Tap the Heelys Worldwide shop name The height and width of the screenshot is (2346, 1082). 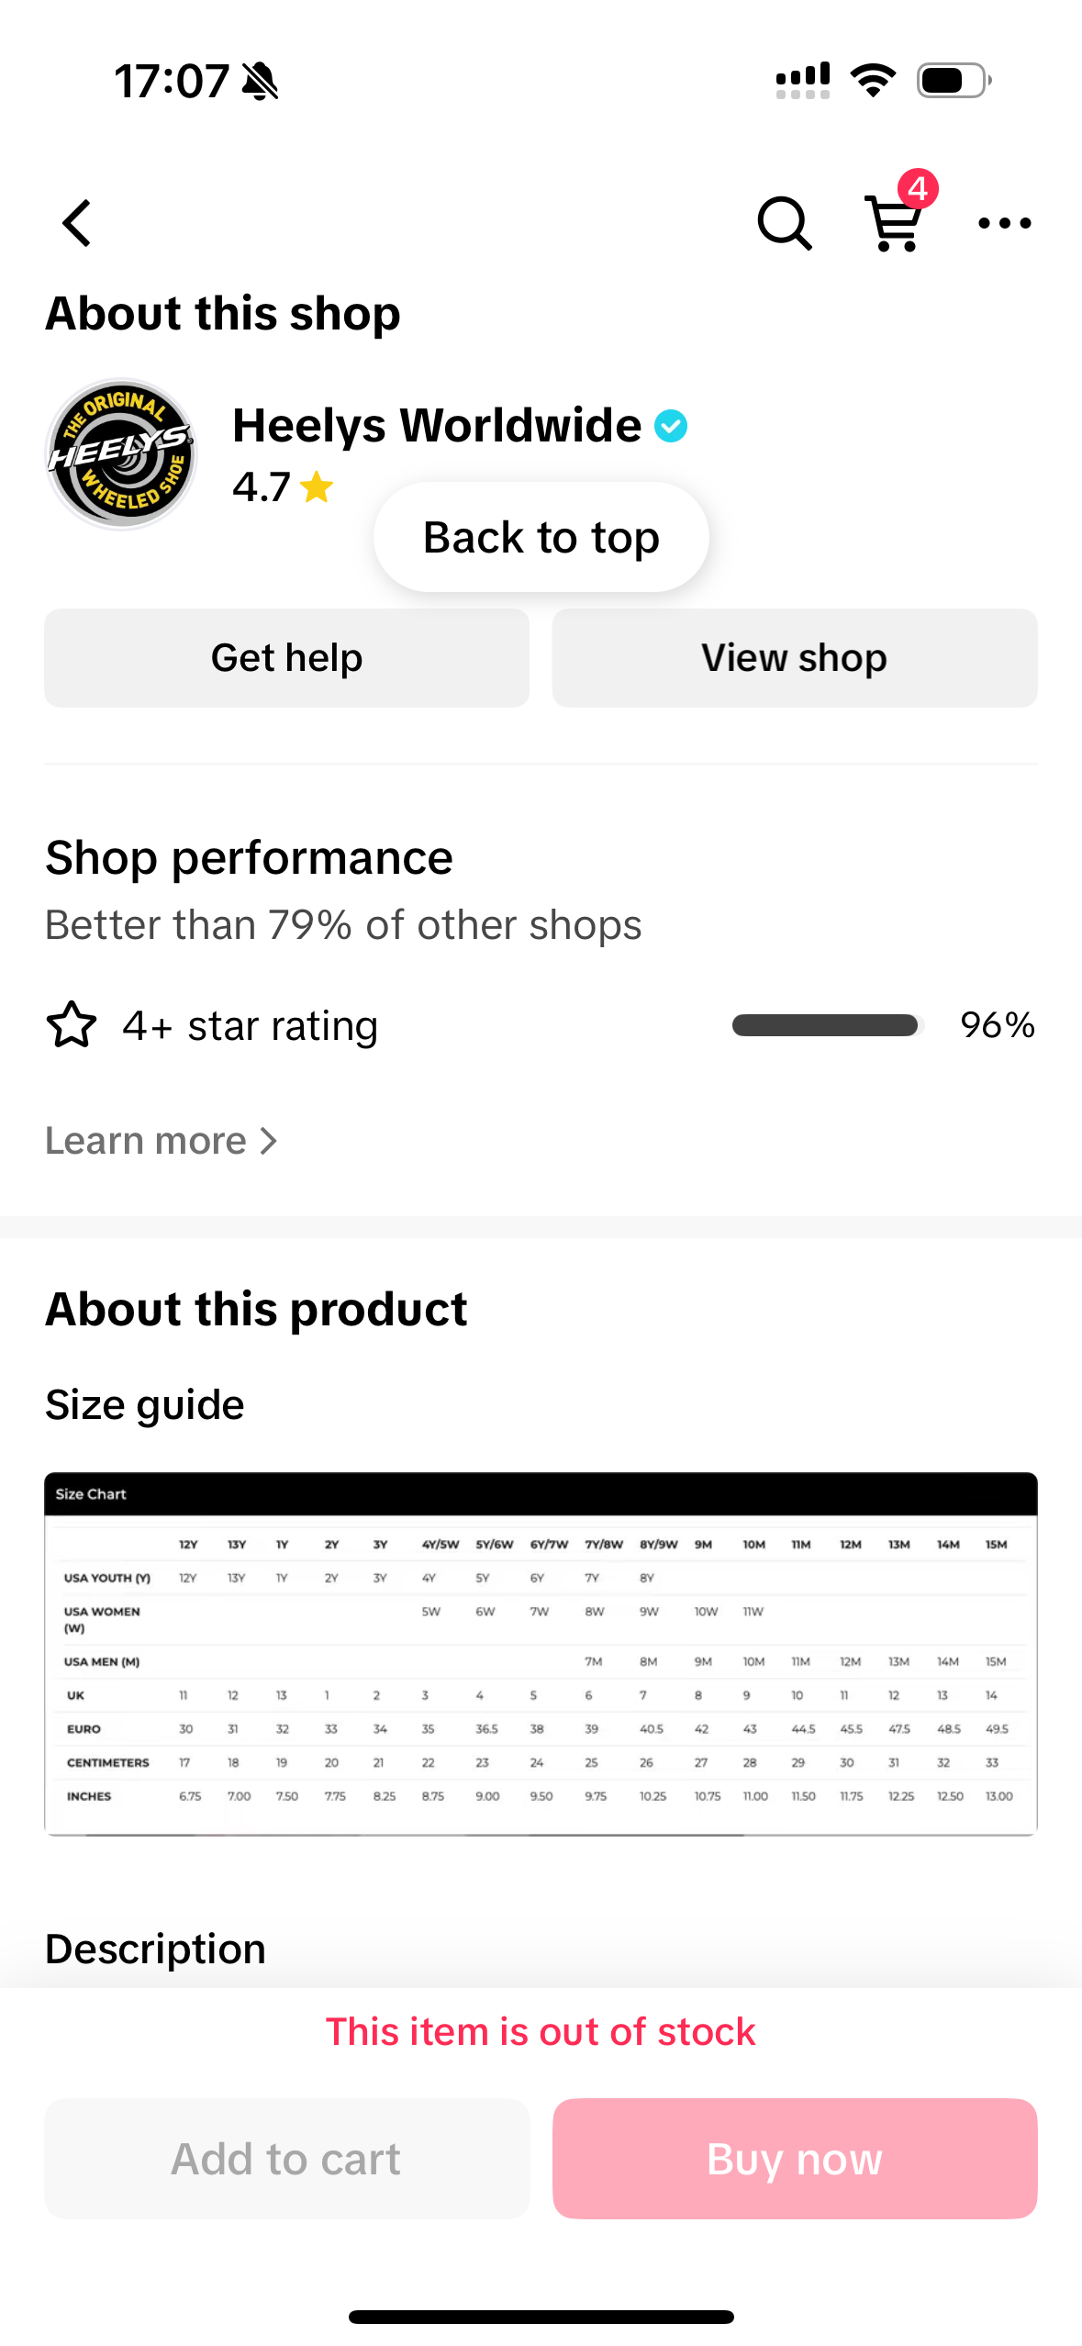[437, 426]
